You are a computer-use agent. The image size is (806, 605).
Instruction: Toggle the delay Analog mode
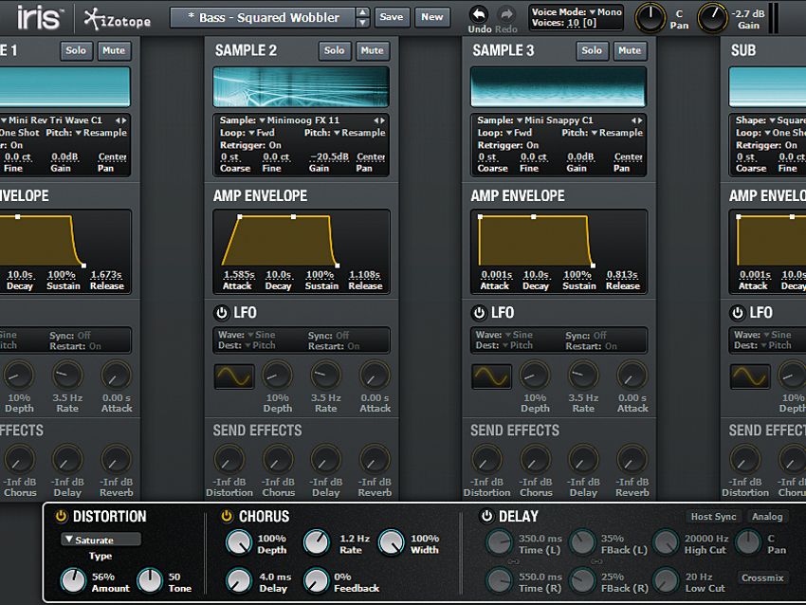click(767, 517)
